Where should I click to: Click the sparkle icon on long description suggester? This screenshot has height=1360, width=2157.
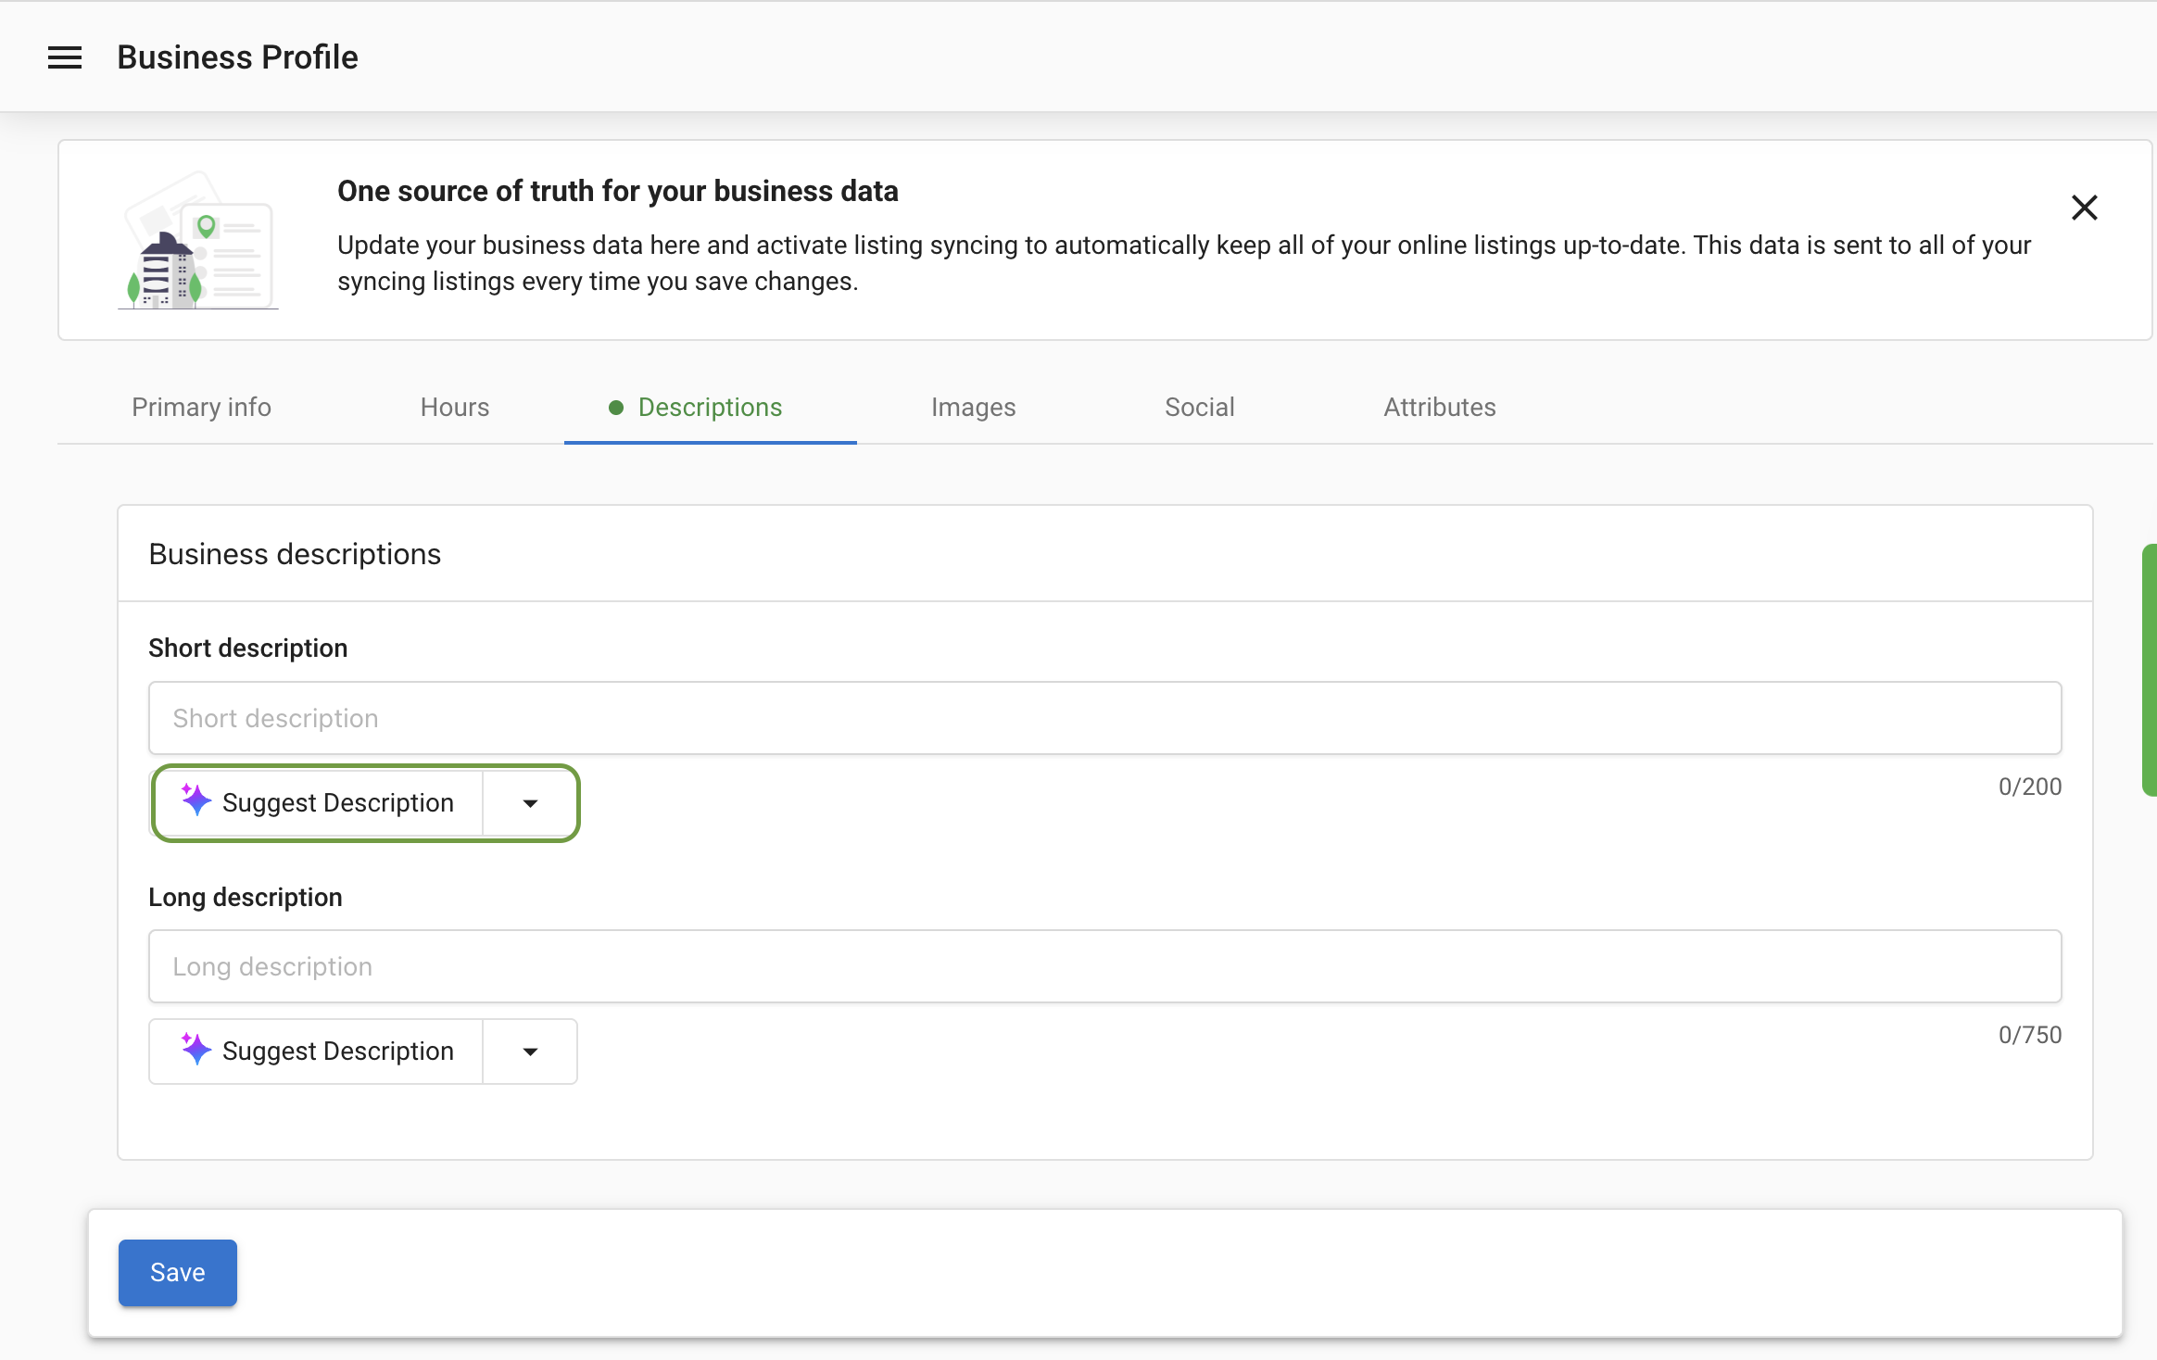[x=196, y=1050]
